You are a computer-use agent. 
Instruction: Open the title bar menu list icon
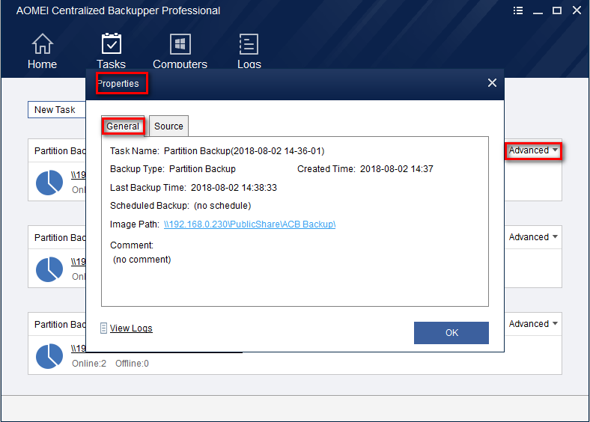[518, 10]
